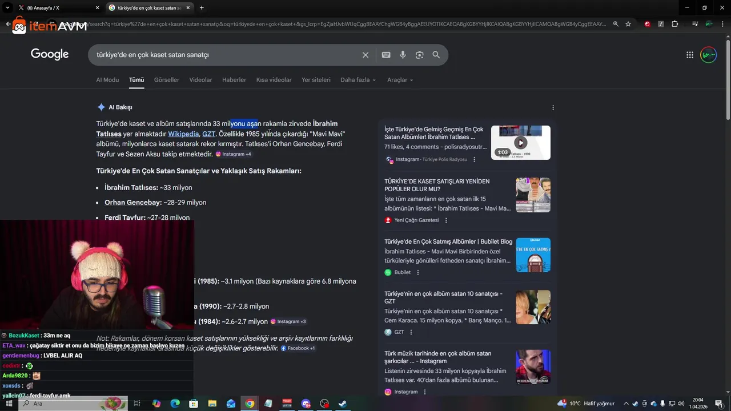Select the 'İbrahim Tatlıses: ~33 milyon' list item

pos(148,187)
